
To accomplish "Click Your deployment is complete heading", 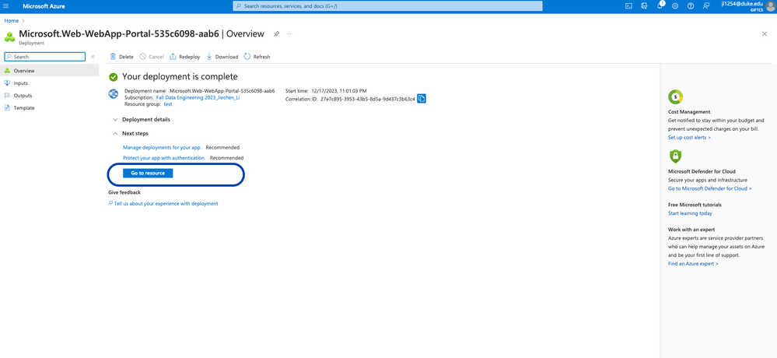I will [x=180, y=76].
